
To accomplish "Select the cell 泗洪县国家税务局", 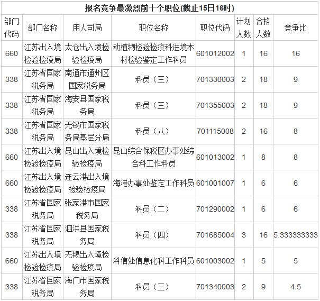I will pyautogui.click(x=87, y=235).
